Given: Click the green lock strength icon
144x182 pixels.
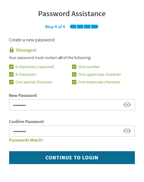Looking at the screenshot, I should [11, 50].
